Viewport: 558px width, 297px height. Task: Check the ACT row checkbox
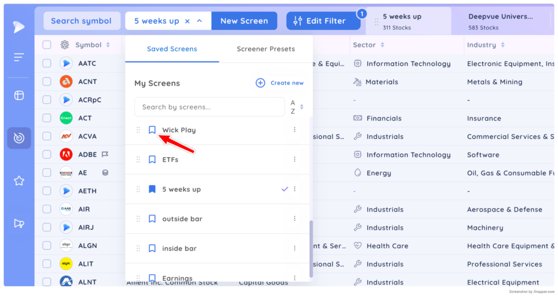tap(47, 118)
